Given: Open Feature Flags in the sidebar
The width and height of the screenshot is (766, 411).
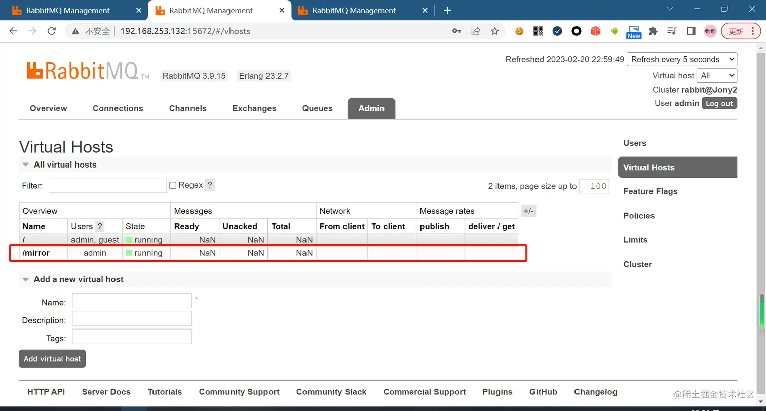Looking at the screenshot, I should tap(650, 191).
